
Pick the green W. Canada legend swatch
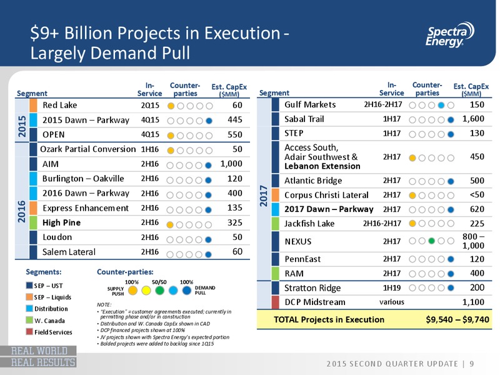click(29, 320)
